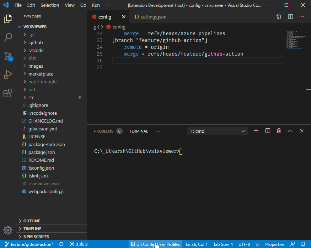311x248 pixels.
Task: Select Properties language mode
Action: [x=275, y=244]
